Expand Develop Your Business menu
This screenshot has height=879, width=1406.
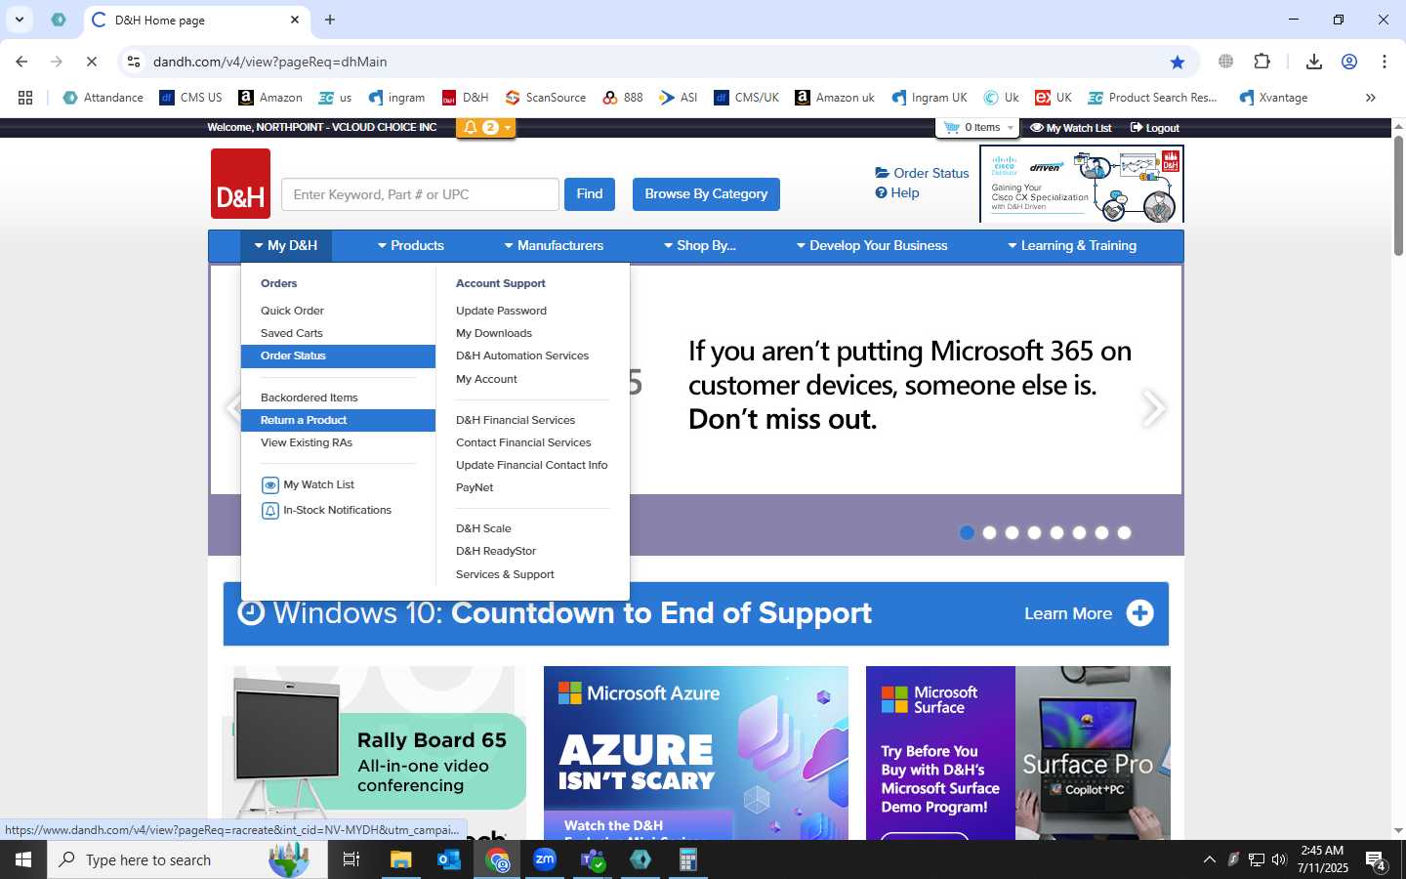[872, 246]
